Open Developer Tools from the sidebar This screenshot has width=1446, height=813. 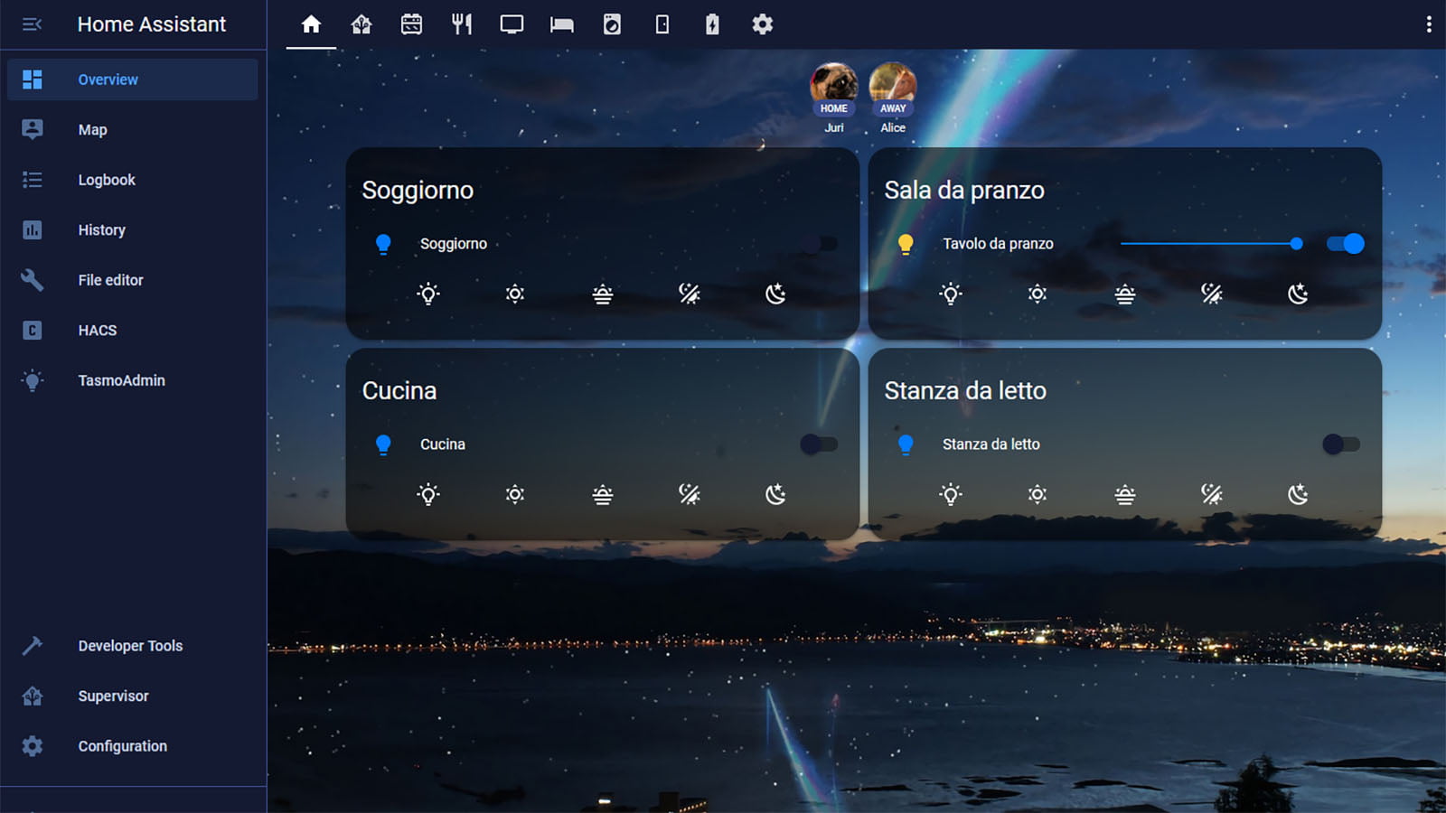click(x=130, y=645)
